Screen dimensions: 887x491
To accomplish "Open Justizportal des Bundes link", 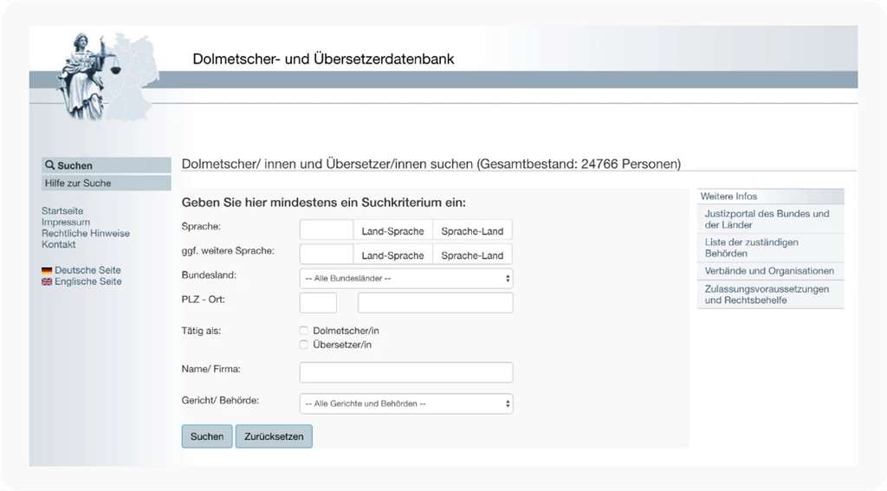I will 767,219.
